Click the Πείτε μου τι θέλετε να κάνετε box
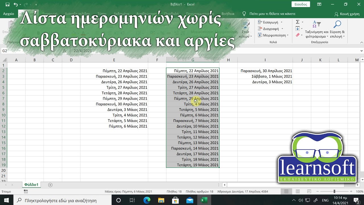The height and width of the screenshot is (205, 364). coord(272,14)
